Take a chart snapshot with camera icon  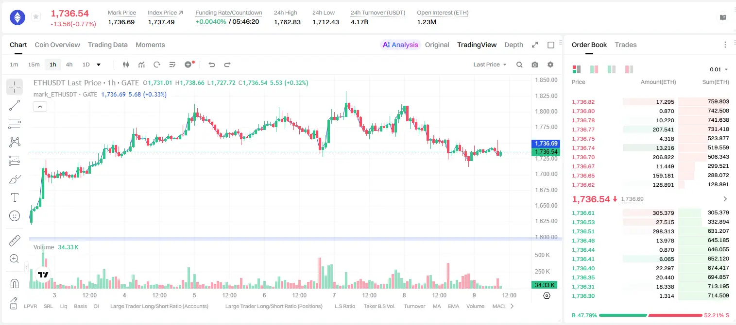click(x=535, y=65)
